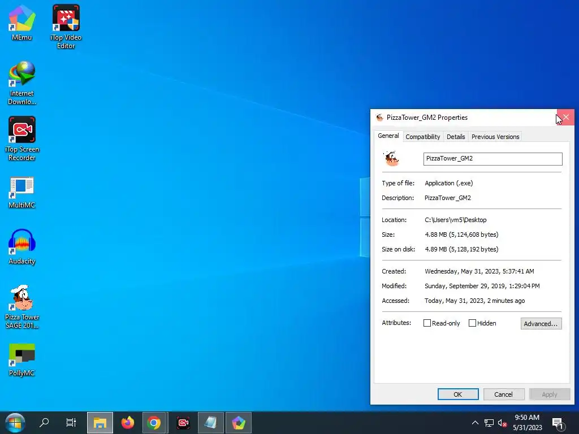
Task: Open the Windows Start menu
Action: coord(15,423)
